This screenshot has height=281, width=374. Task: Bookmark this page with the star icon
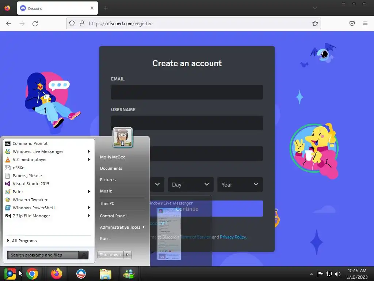point(315,23)
